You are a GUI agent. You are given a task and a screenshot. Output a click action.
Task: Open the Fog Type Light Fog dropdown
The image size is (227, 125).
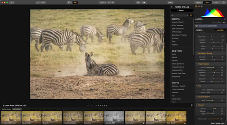tap(215, 90)
